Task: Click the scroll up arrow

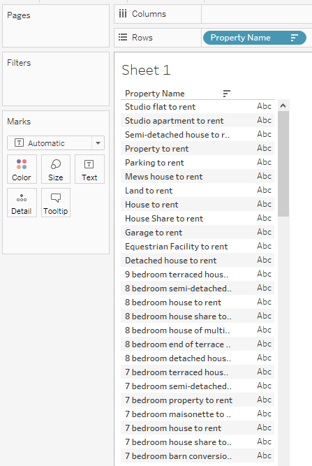Action: click(x=283, y=105)
